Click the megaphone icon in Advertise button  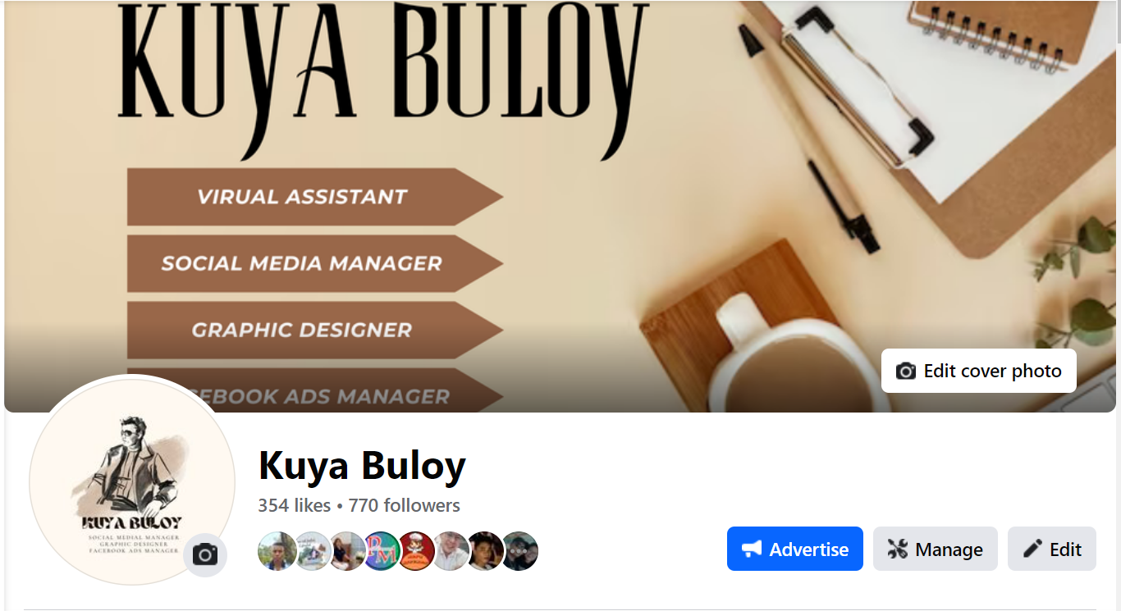(x=751, y=549)
